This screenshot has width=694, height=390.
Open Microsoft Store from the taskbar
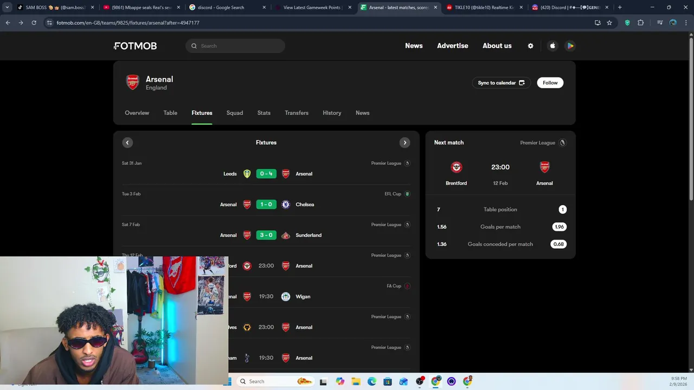pos(388,381)
